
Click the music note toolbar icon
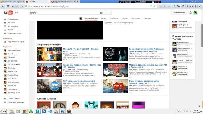174,6
